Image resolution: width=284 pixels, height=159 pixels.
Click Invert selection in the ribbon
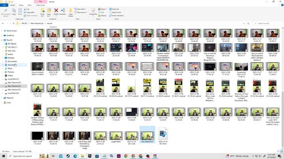(x=116, y=16)
